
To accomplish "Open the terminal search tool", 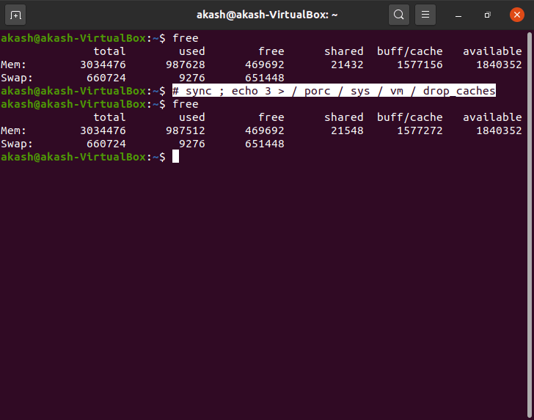I will tap(399, 15).
